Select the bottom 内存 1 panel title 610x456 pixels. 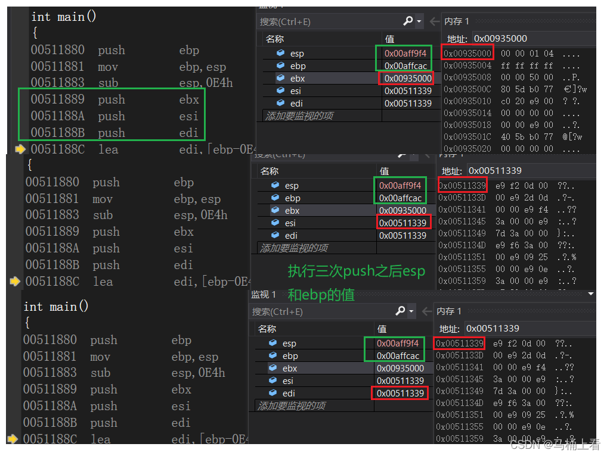click(x=449, y=311)
